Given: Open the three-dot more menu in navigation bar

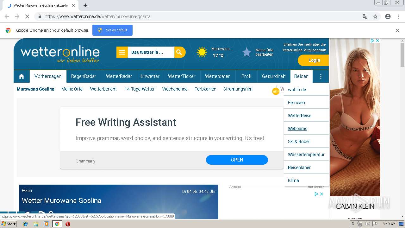Looking at the screenshot, I should coord(321,76).
